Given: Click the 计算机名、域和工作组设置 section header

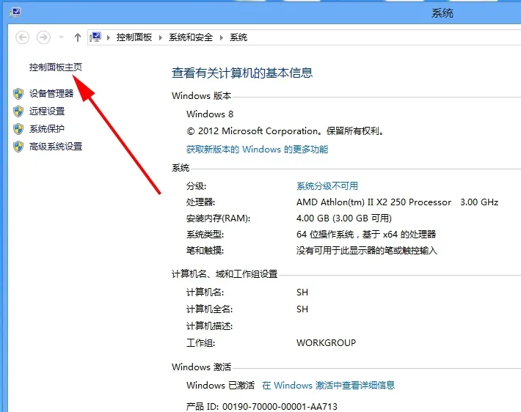Looking at the screenshot, I should pos(225,274).
